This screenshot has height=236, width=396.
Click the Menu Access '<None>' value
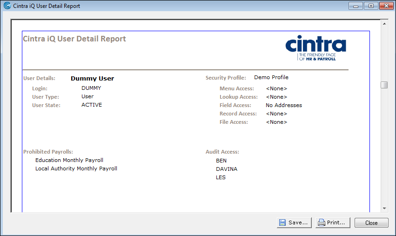(276, 88)
